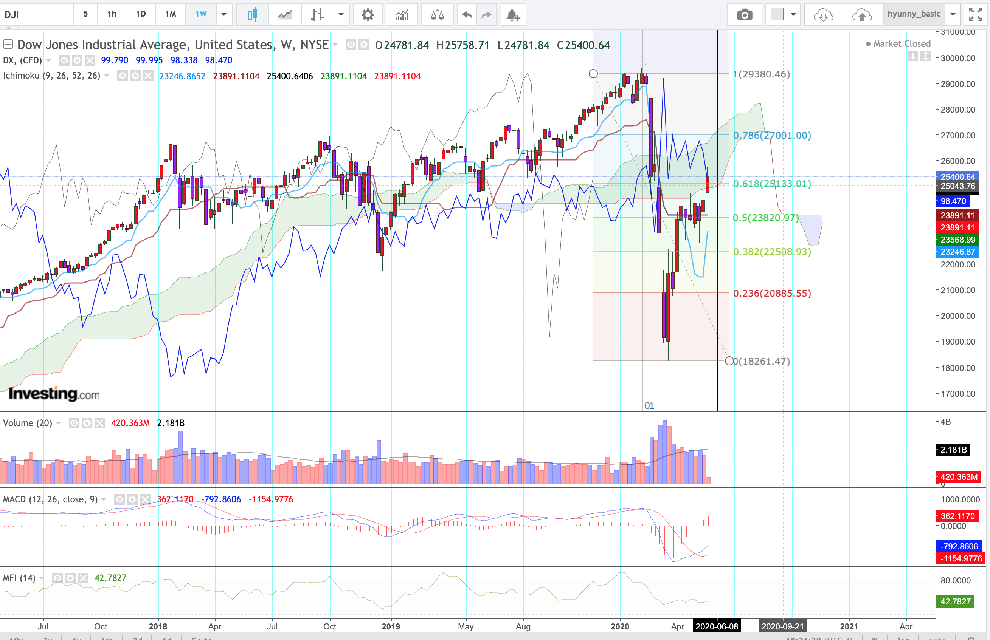
Task: Hide the Ichimoku indicator via eye icon
Action: pos(122,76)
